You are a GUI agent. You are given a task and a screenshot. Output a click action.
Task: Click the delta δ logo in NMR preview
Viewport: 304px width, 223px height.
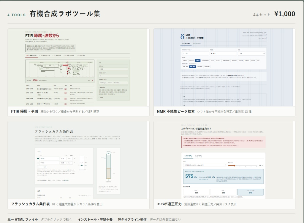point(182,36)
